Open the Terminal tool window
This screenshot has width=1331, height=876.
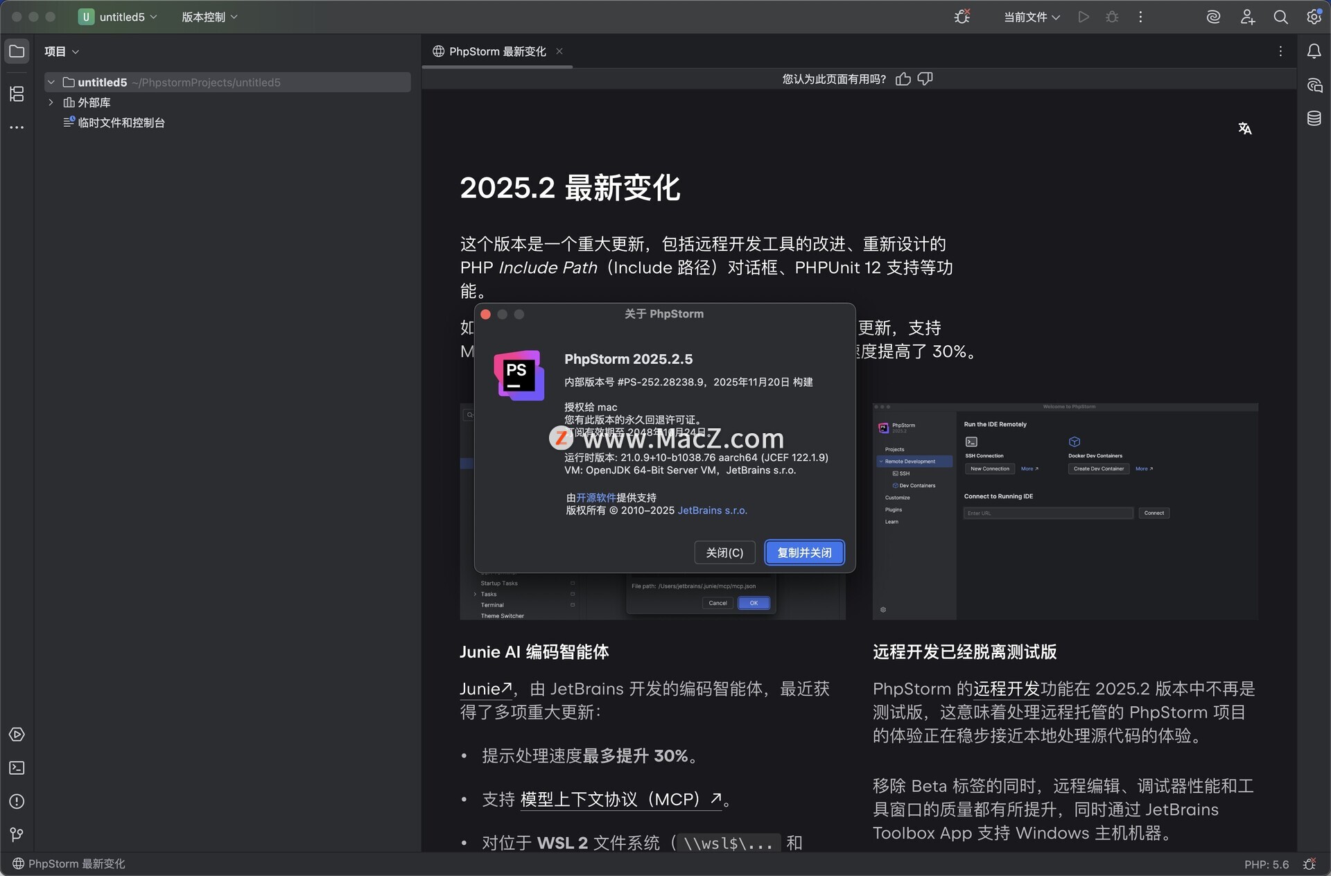coord(17,768)
